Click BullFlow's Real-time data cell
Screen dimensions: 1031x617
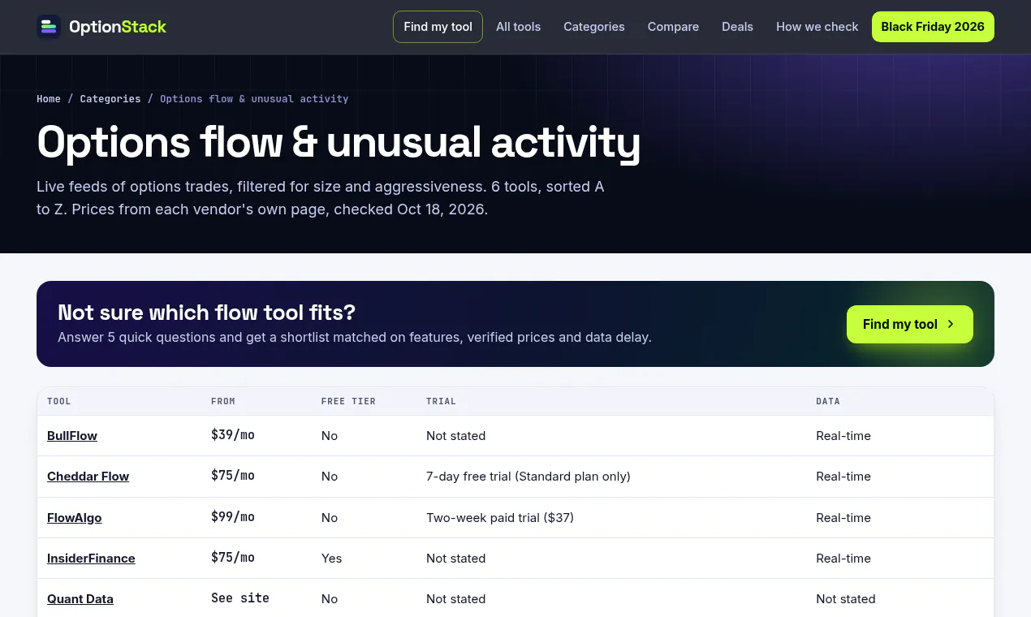(x=843, y=436)
